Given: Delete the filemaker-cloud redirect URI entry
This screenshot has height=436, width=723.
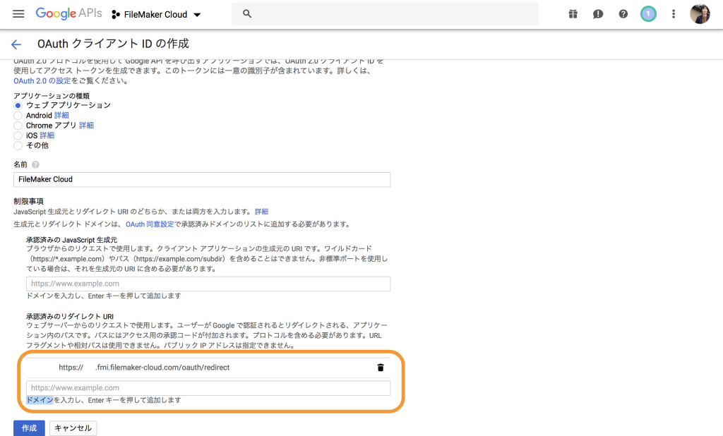Looking at the screenshot, I should 381,368.
